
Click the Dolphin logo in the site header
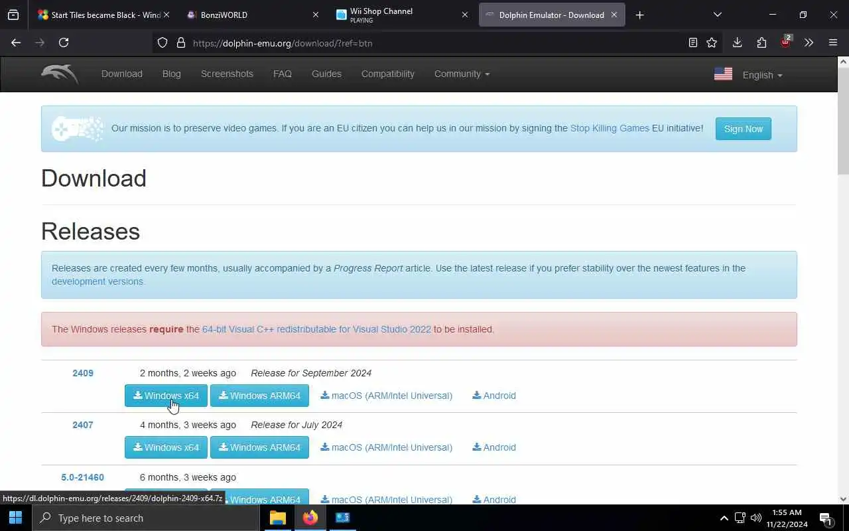(60, 74)
